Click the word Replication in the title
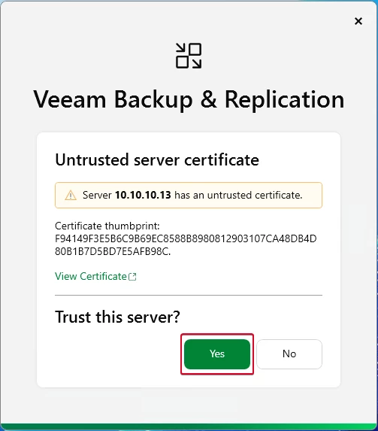Screen dimensions: 378x431 coord(285,100)
